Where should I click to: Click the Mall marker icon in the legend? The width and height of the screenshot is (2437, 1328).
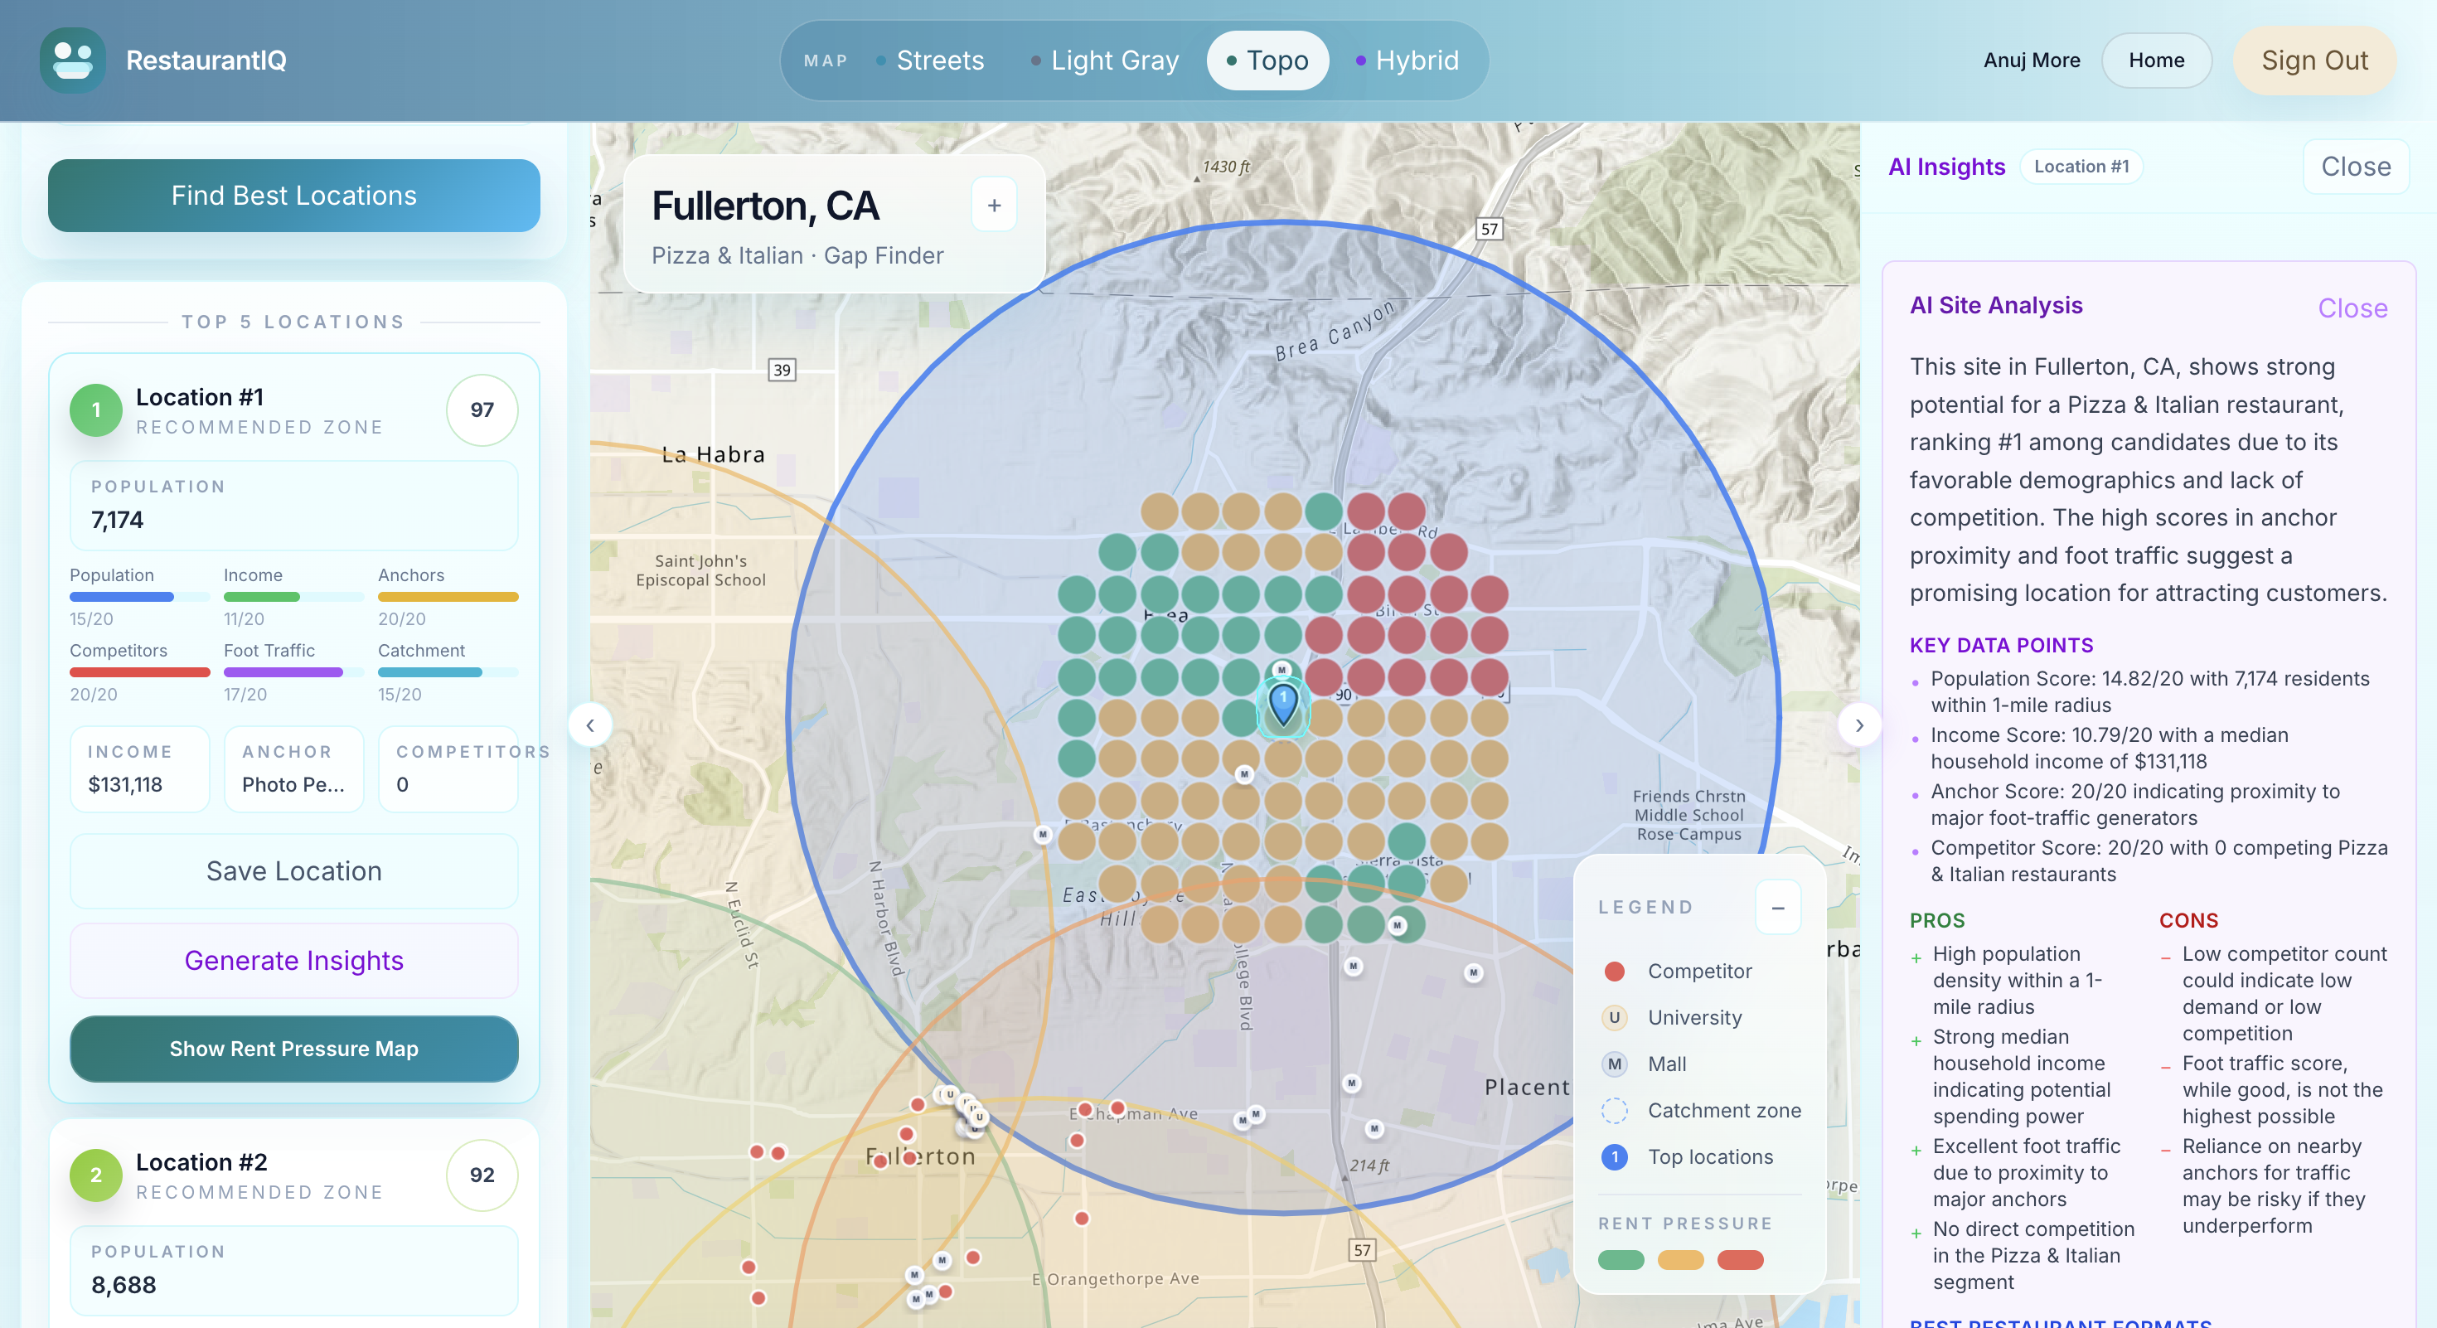[1614, 1064]
